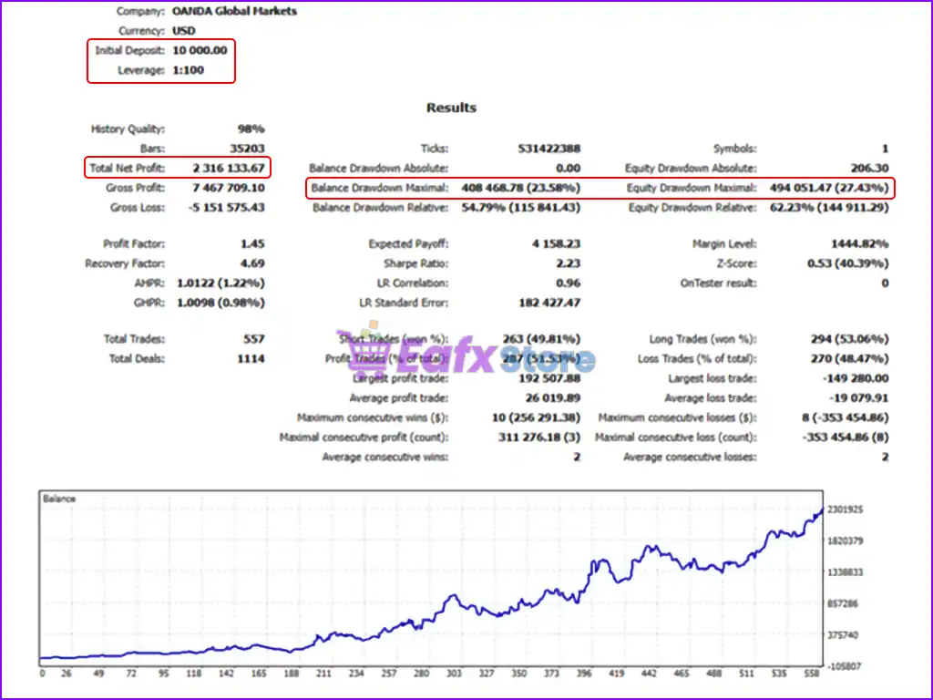Click the Results heading
This screenshot has width=933, height=700.
point(451,108)
